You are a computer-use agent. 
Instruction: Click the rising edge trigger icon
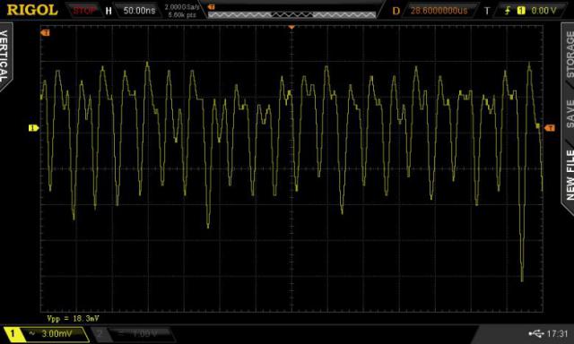pyautogui.click(x=508, y=11)
